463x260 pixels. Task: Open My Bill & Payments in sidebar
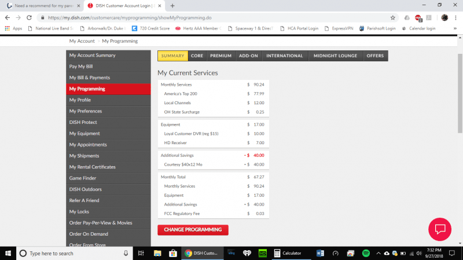[x=108, y=78]
